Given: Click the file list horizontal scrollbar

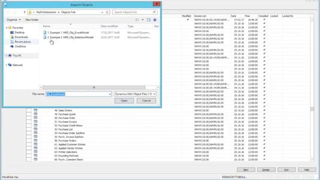Looking at the screenshot, I should (94, 87).
